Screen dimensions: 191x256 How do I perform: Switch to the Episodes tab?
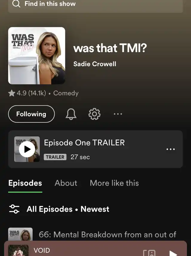tap(25, 183)
